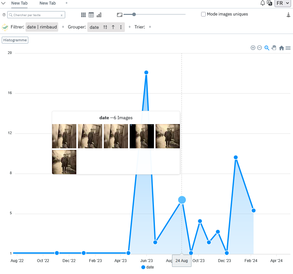293x274 pixels.
Task: Reset chart zoom with home icon
Action: click(281, 48)
